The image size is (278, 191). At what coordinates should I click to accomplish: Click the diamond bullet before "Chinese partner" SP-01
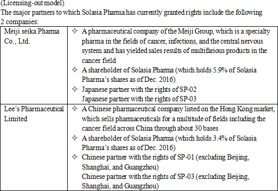click(x=74, y=157)
